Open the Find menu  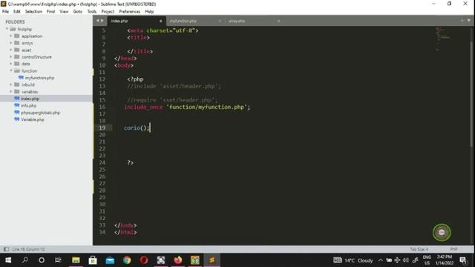click(50, 12)
